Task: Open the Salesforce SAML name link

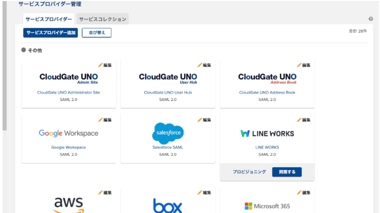Action: point(168,147)
